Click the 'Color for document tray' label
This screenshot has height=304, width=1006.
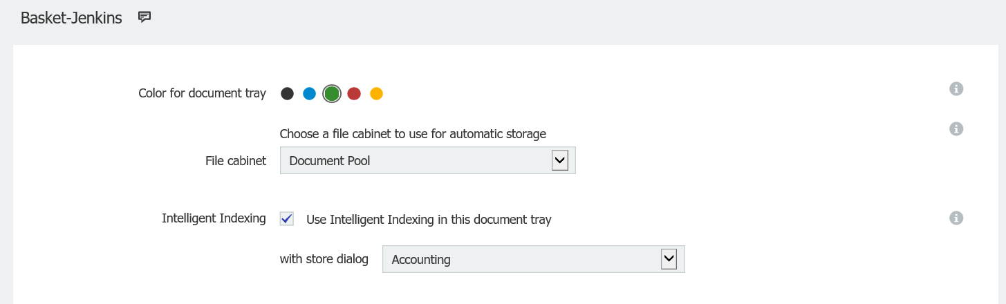click(x=202, y=93)
